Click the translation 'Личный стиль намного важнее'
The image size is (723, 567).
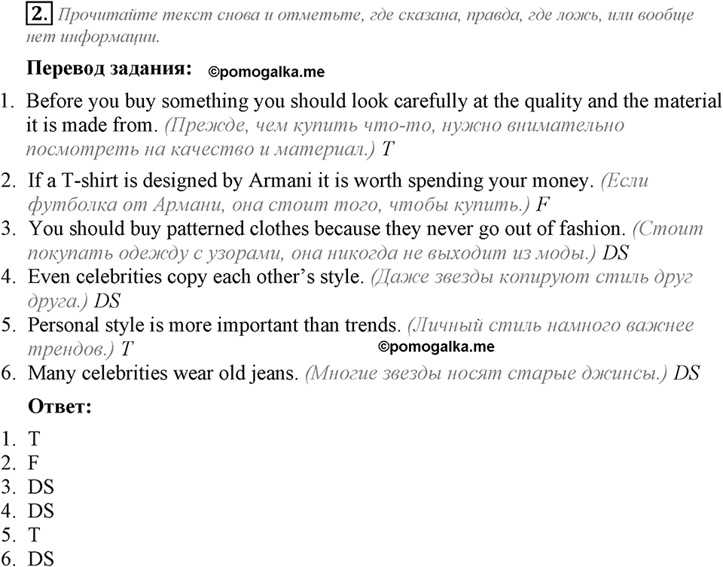[551, 325]
